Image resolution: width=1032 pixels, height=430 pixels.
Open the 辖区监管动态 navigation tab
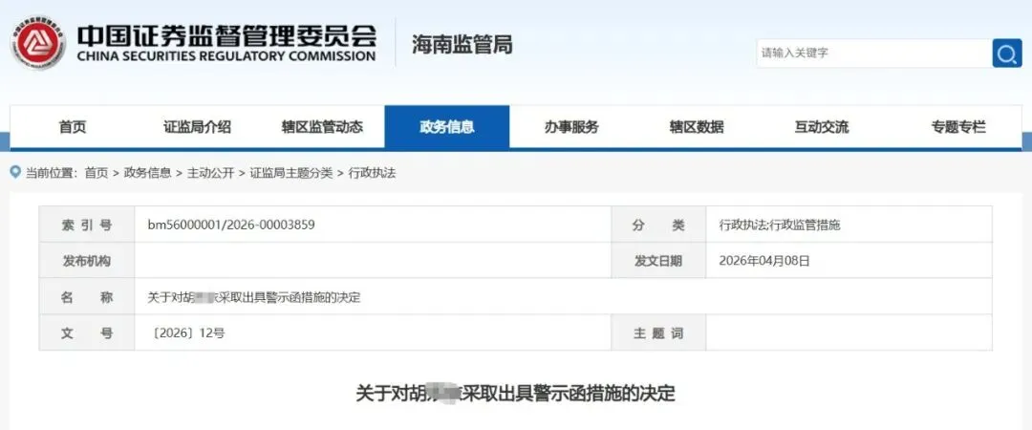322,127
